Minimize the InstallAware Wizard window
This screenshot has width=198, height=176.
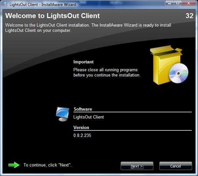(169, 3)
